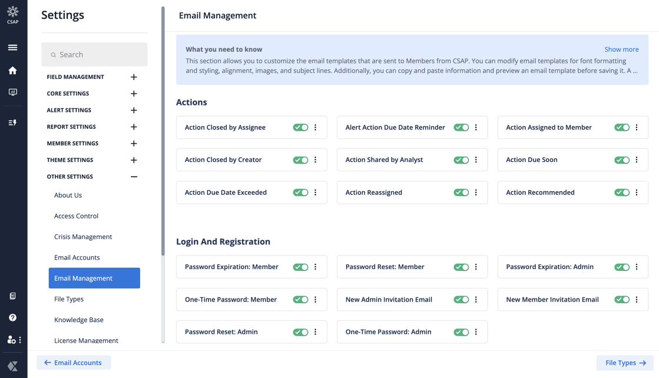Select Knowledge Base in settings list
659x378 pixels.
[79, 320]
